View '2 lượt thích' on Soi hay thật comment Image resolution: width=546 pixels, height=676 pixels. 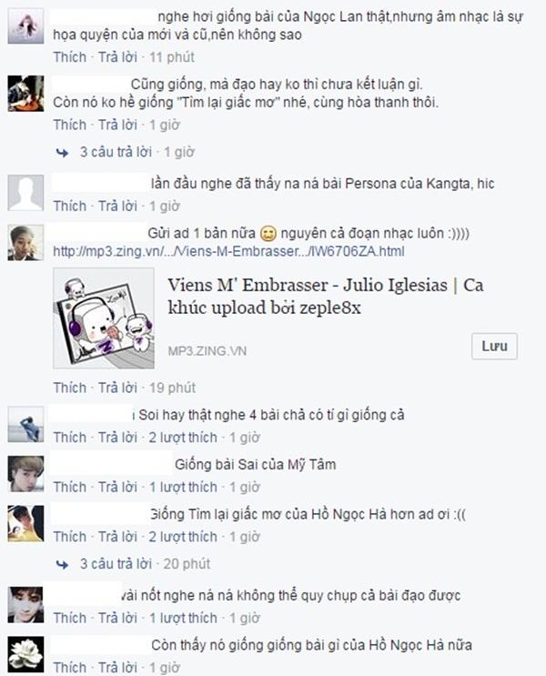coord(183,438)
